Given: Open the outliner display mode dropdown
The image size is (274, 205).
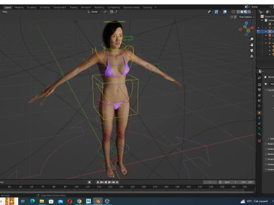Looking at the screenshot, I should tap(261, 12).
